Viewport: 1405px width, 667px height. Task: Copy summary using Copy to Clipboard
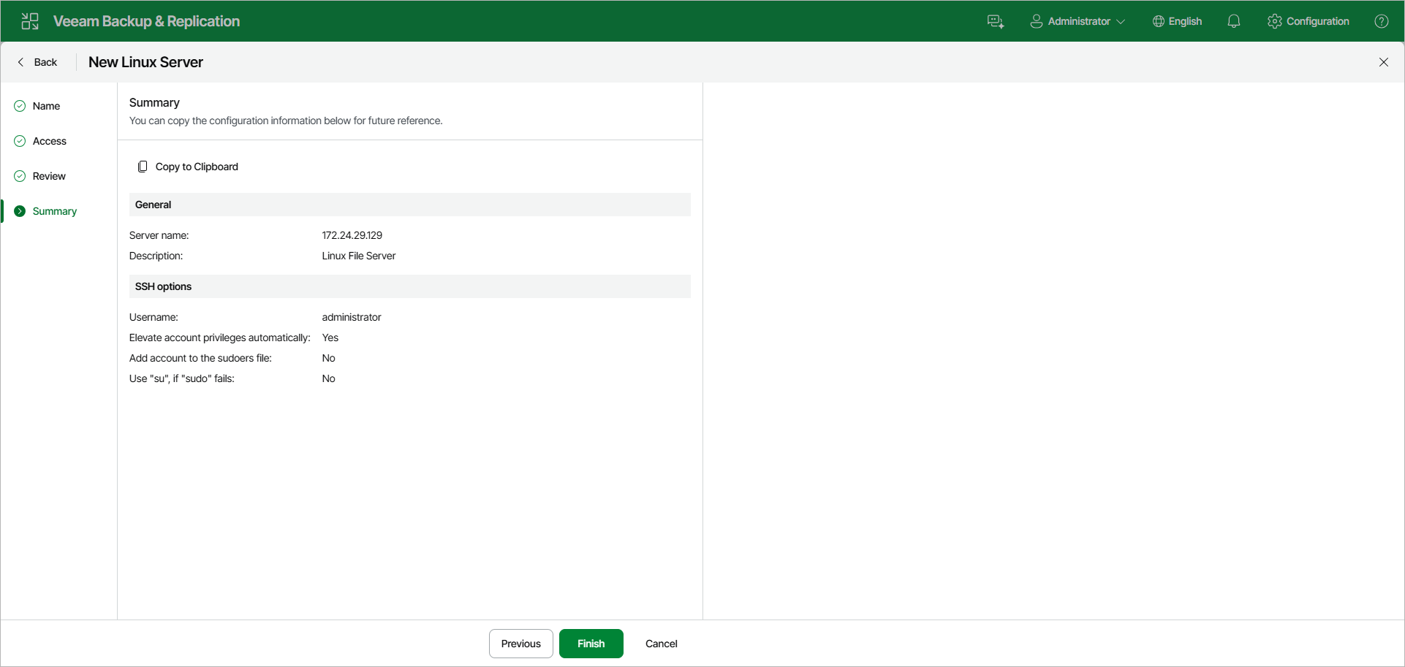tap(189, 167)
